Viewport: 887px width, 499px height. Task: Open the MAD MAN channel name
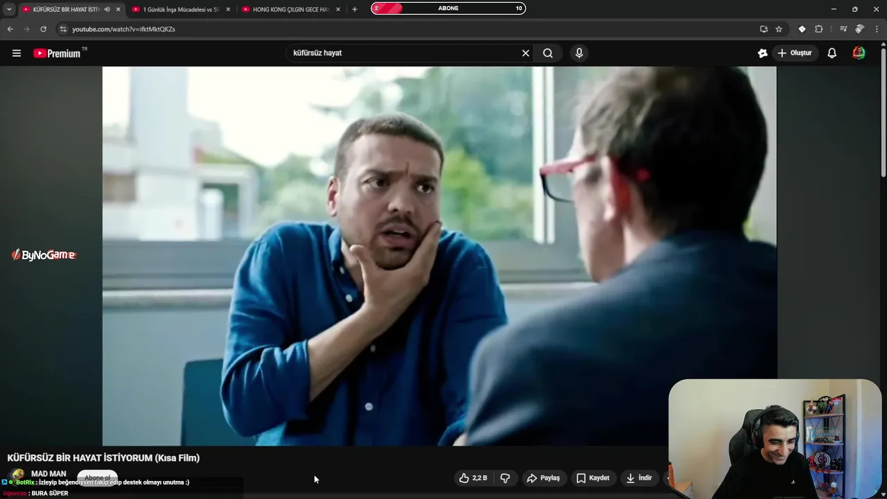point(49,474)
